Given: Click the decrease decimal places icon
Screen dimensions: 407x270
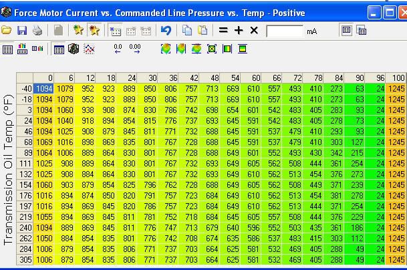Looking at the screenshot, I should click(x=118, y=49).
